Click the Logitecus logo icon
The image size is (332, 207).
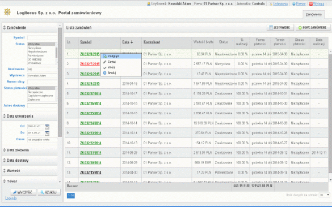pyautogui.click(x=7, y=12)
